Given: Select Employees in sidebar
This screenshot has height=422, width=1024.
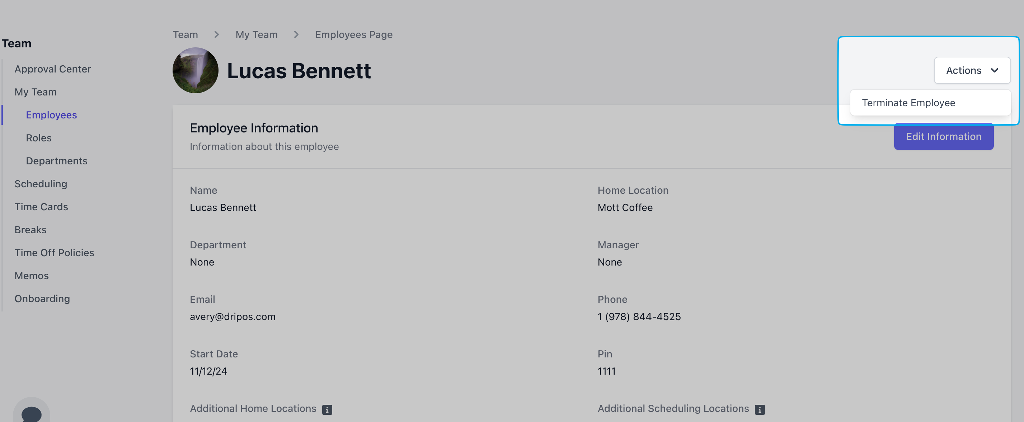Looking at the screenshot, I should (x=51, y=115).
